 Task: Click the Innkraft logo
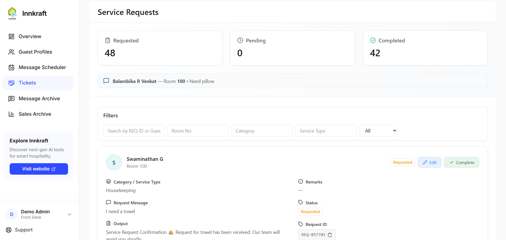click(12, 13)
